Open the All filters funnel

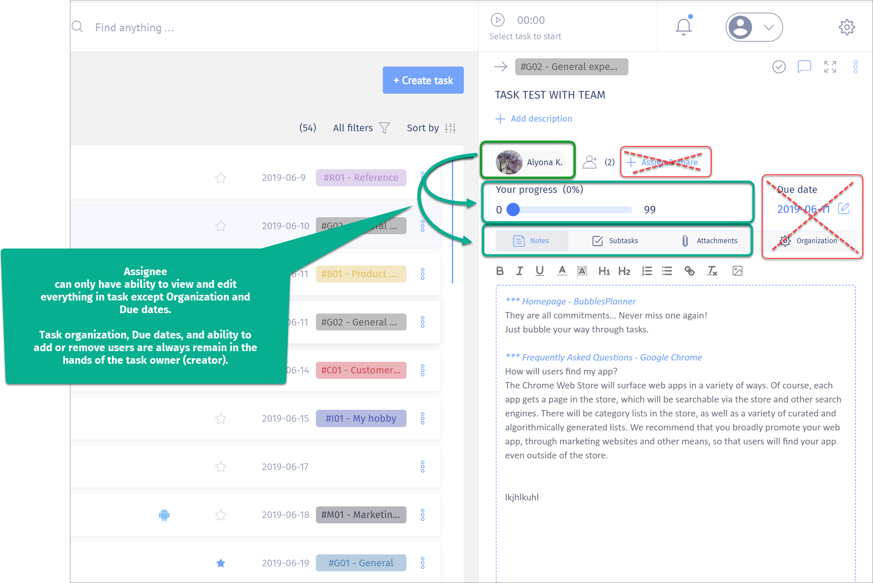click(384, 128)
